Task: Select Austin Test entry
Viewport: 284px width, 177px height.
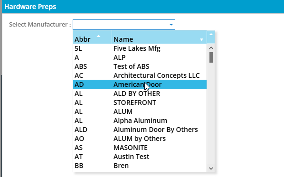Action: point(140,157)
